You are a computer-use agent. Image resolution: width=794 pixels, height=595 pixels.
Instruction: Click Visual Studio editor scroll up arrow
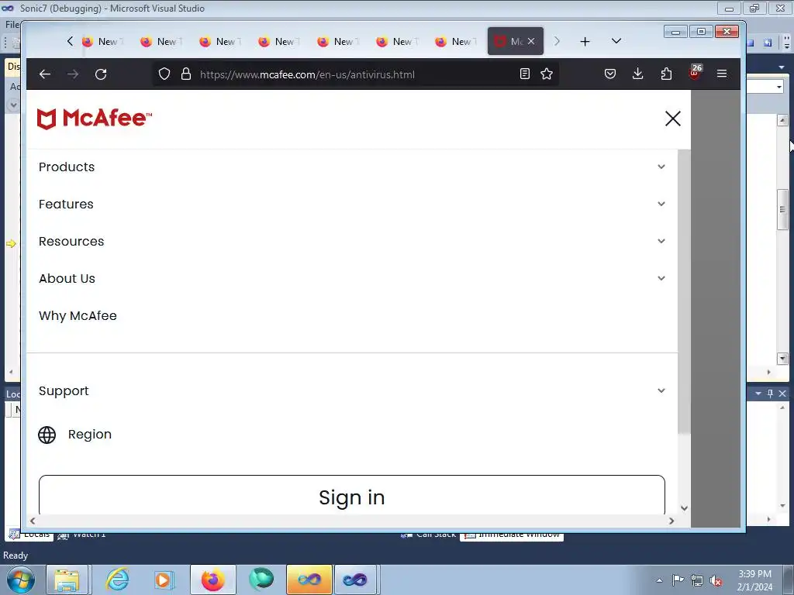(x=782, y=120)
